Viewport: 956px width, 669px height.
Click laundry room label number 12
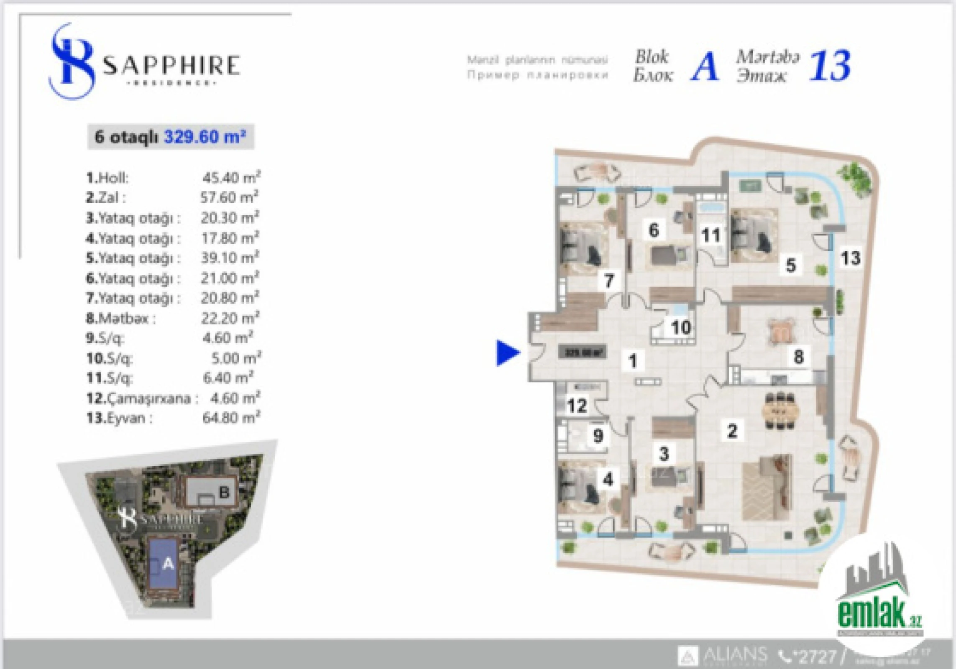[x=577, y=405]
